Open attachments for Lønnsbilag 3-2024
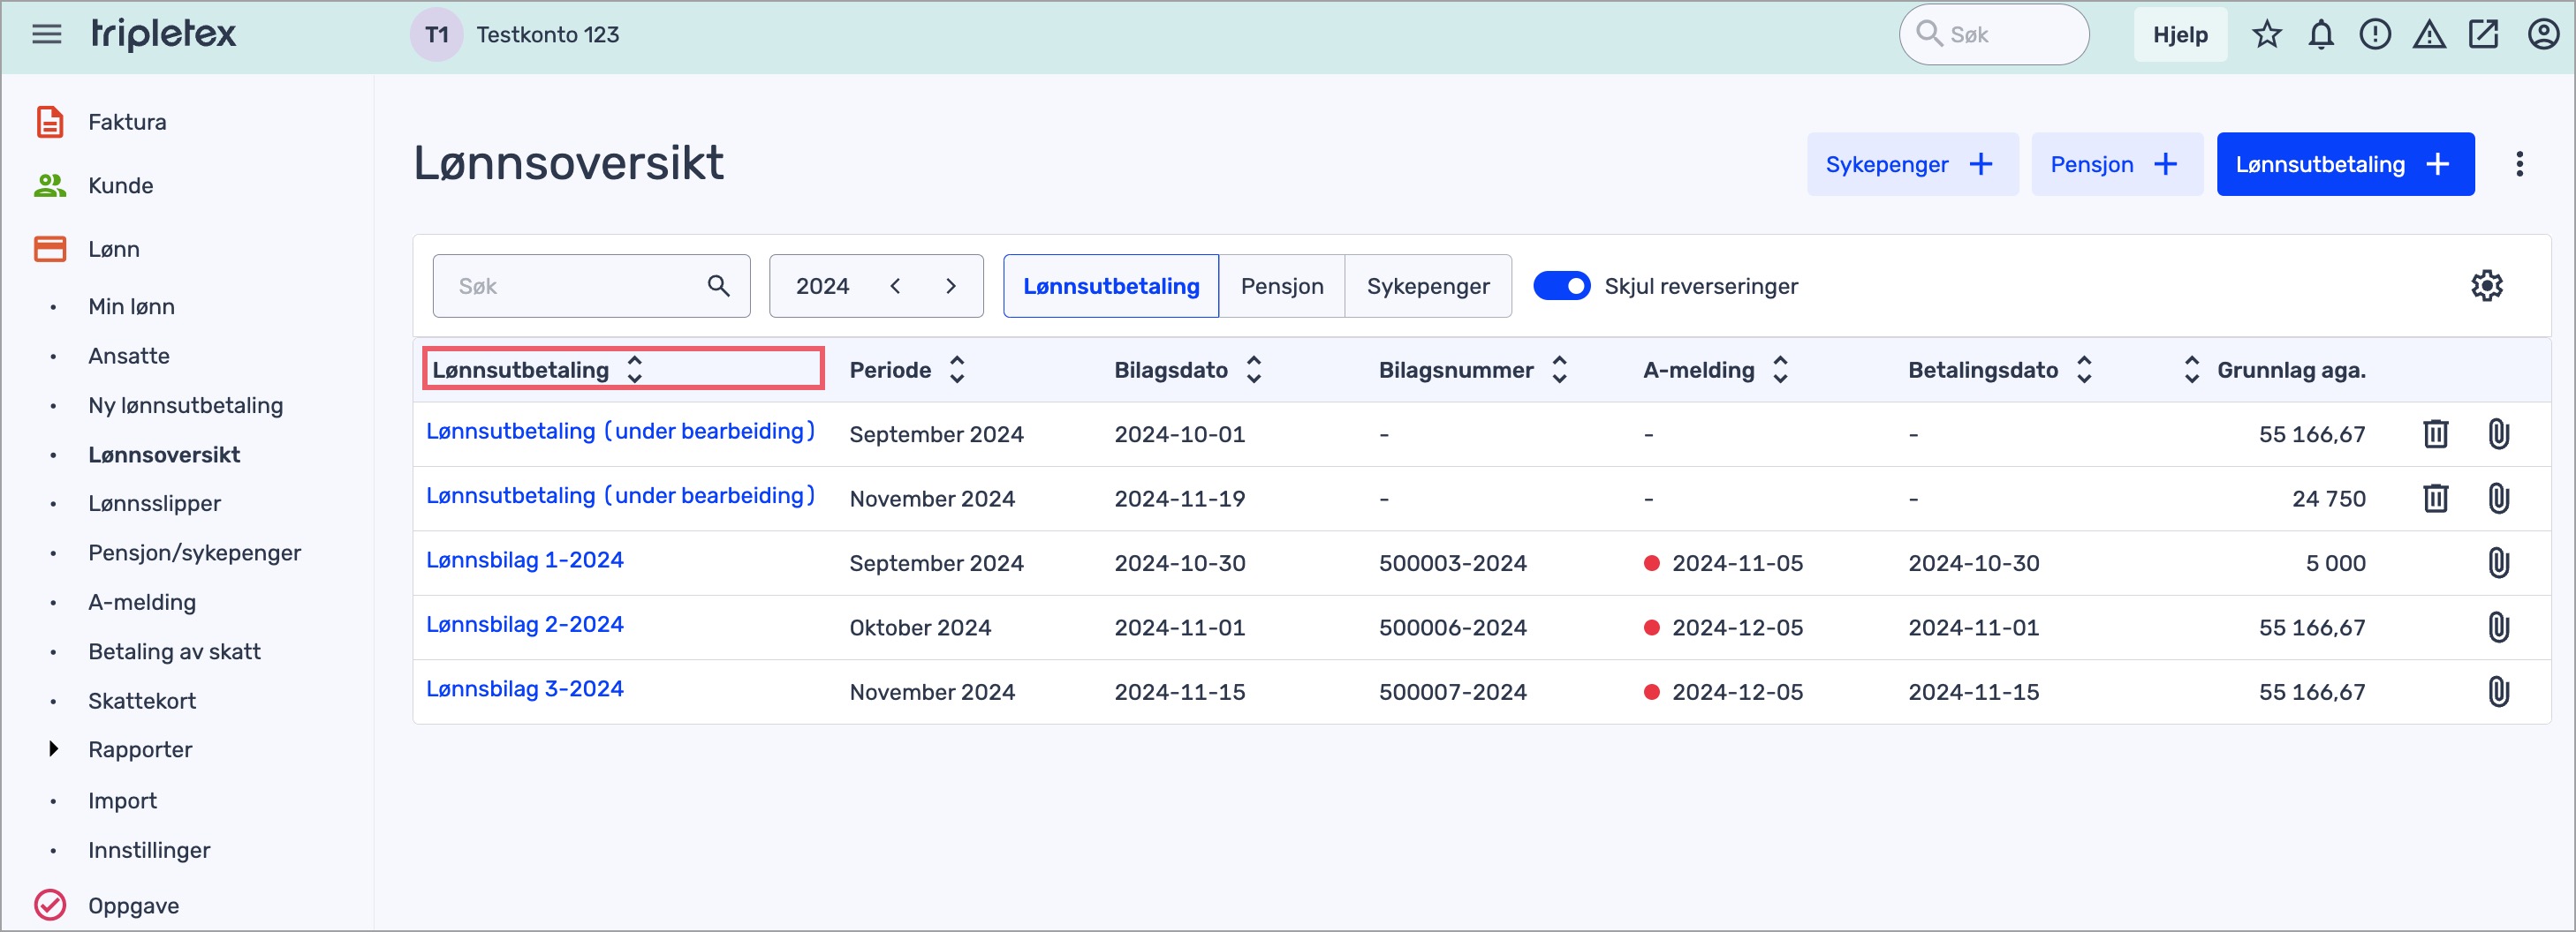2576x932 pixels. click(2498, 691)
